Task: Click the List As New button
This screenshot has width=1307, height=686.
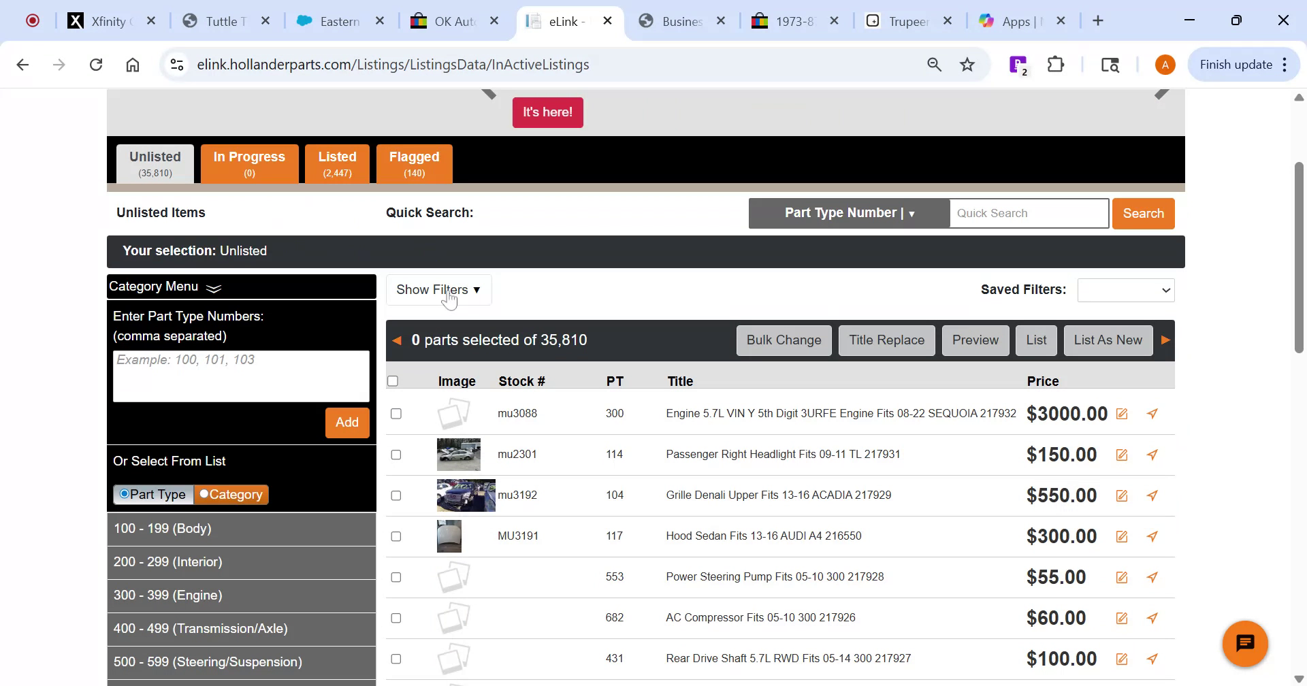Action: pyautogui.click(x=1108, y=340)
